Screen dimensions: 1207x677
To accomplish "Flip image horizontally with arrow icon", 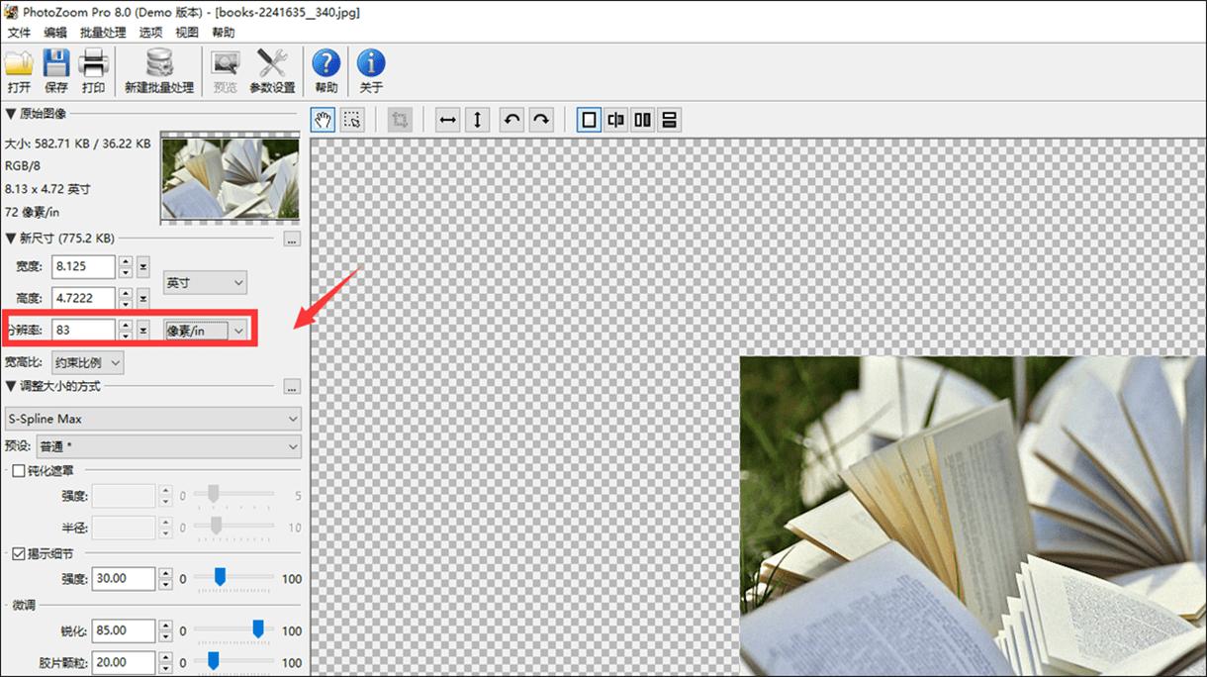I will [x=448, y=120].
